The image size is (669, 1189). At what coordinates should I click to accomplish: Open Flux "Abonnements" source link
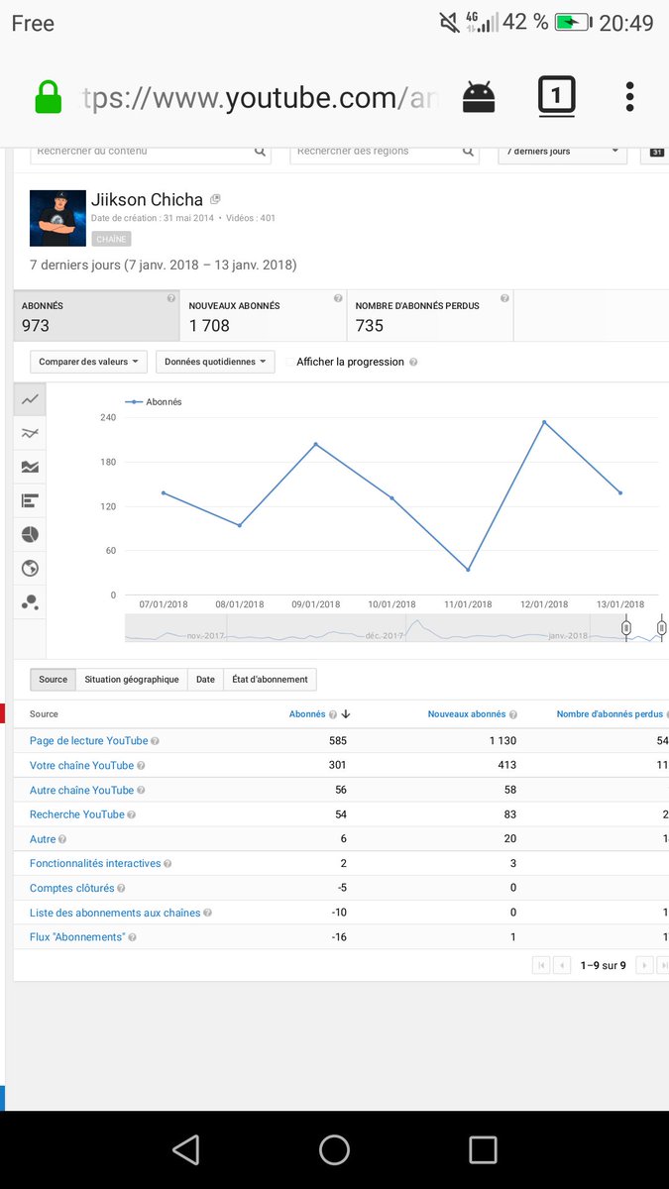(77, 937)
